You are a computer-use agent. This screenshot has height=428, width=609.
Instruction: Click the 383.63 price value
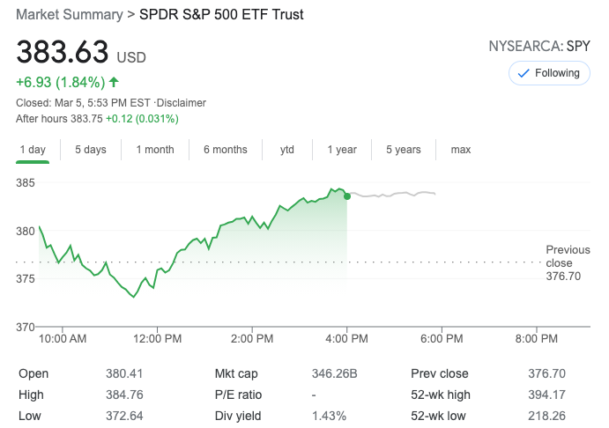coord(62,52)
